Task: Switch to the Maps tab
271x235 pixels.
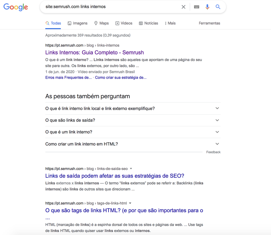Action: (102, 23)
